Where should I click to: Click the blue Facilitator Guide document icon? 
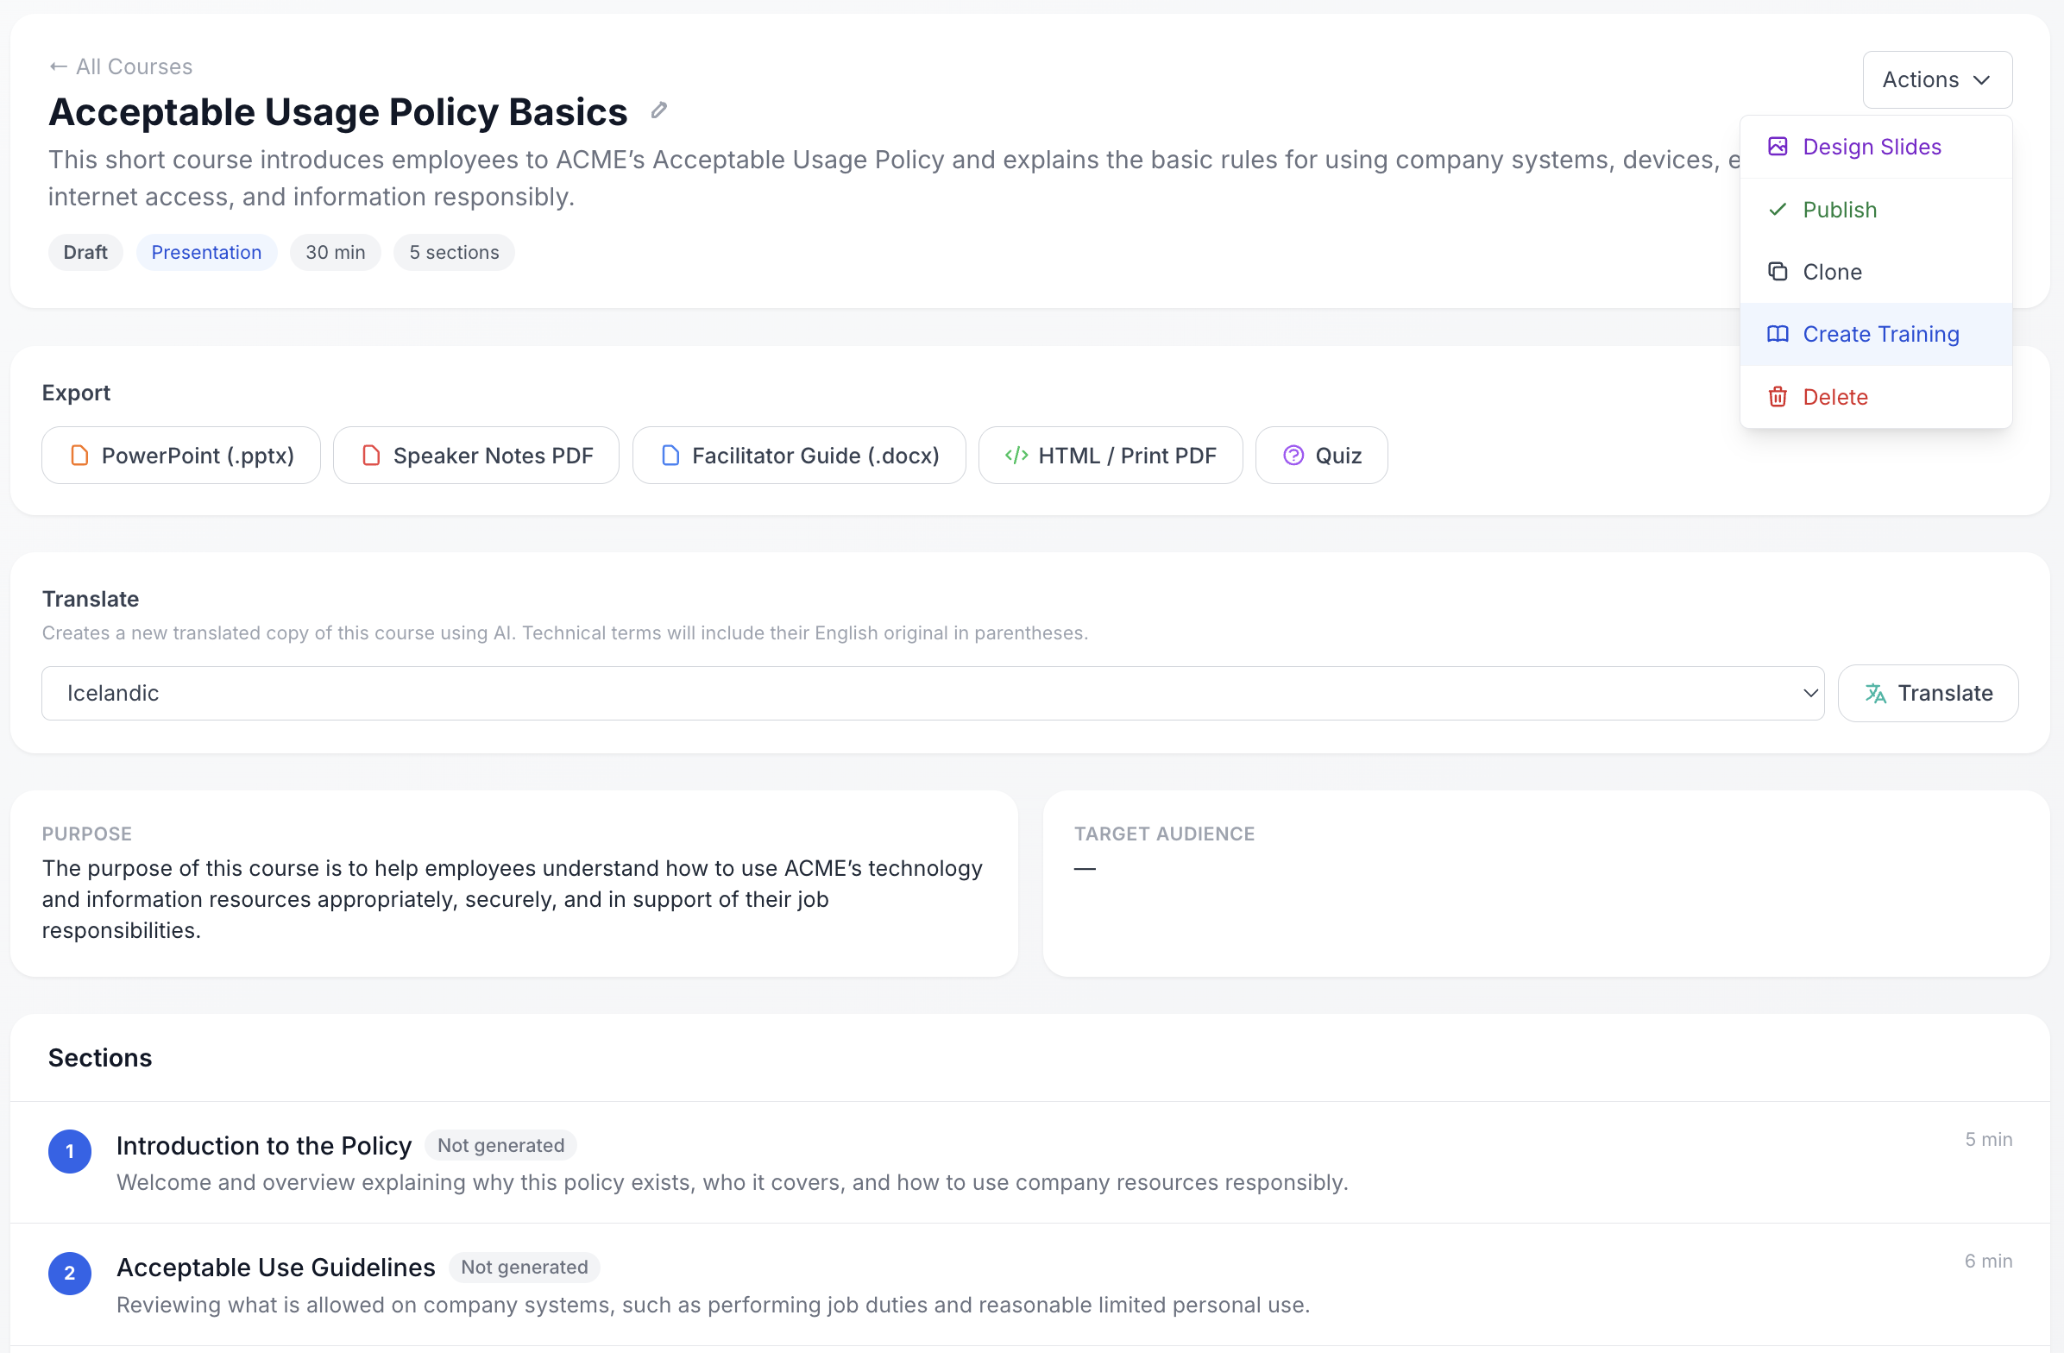(x=670, y=456)
